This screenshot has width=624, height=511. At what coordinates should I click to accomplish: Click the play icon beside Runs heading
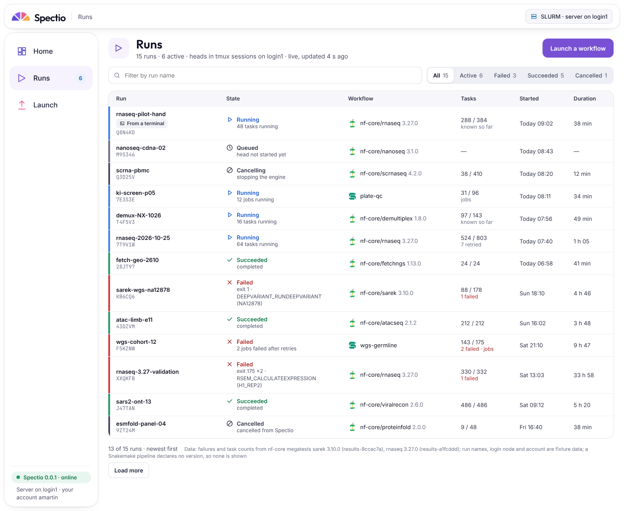click(119, 48)
